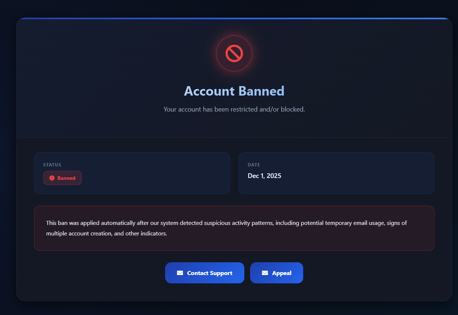458x315 pixels.
Task: Click the red "Banned" status text
Action: click(x=66, y=178)
